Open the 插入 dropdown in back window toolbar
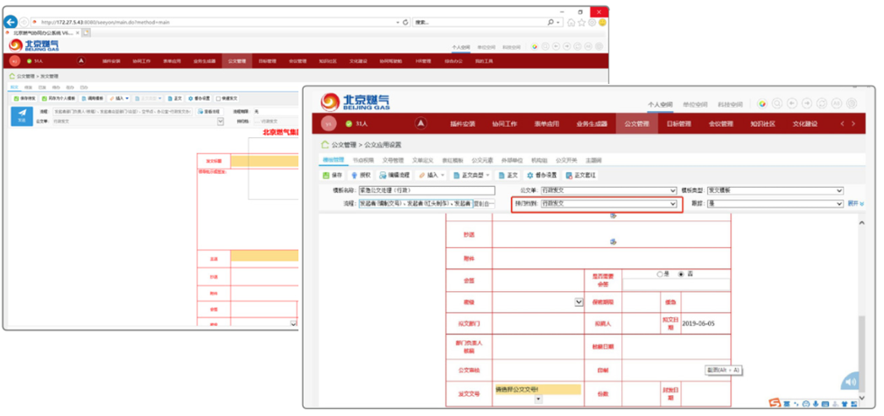The height and width of the screenshot is (416, 884). click(119, 98)
